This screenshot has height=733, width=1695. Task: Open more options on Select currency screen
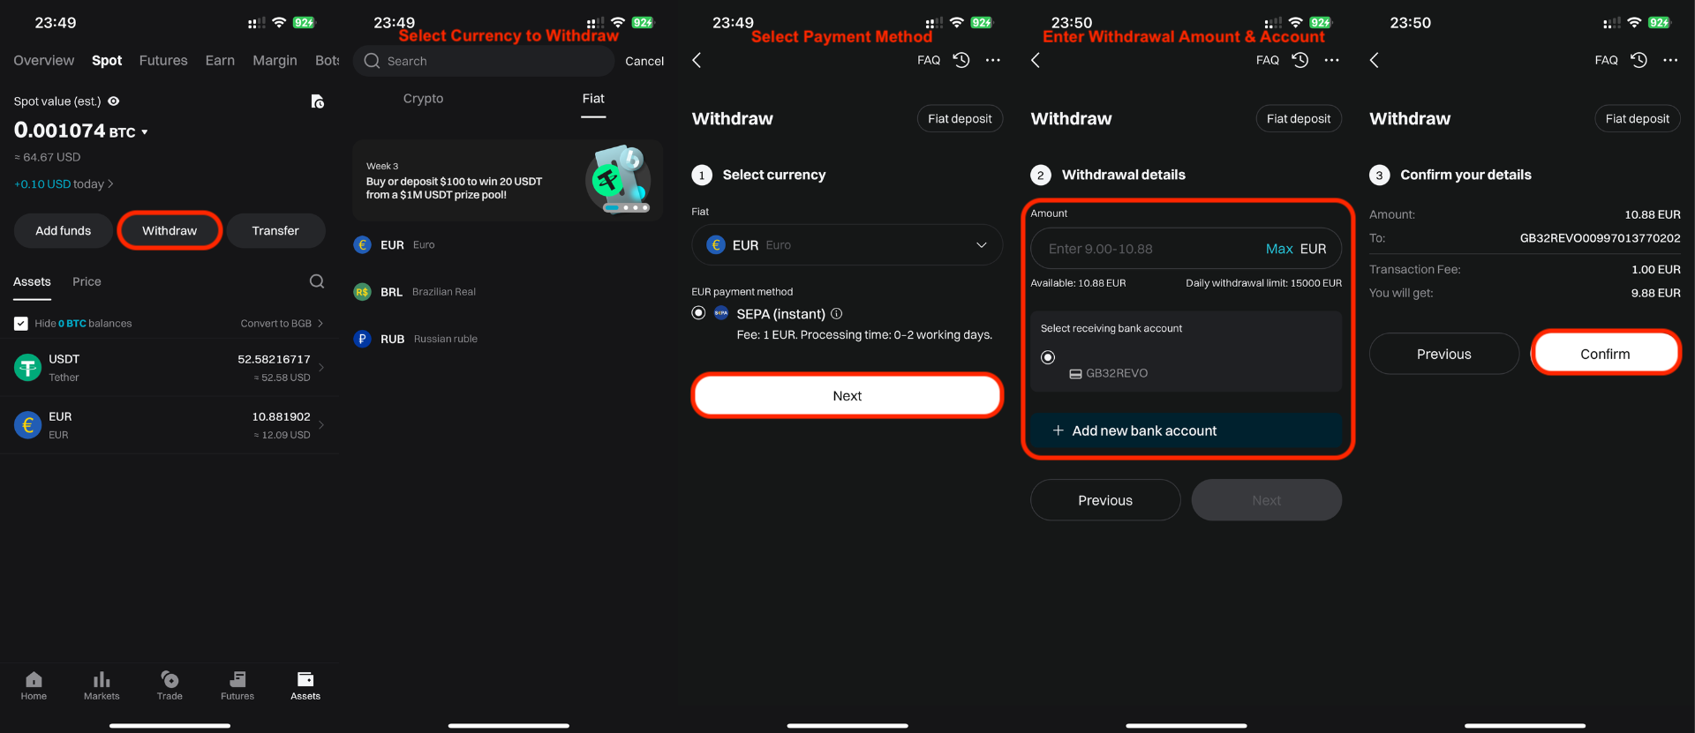993,60
